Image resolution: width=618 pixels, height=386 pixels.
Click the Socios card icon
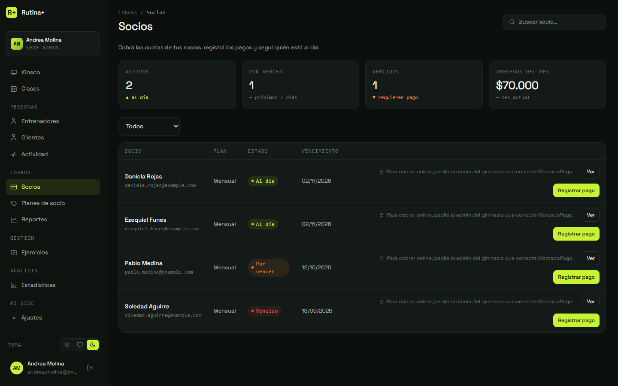[14, 187]
